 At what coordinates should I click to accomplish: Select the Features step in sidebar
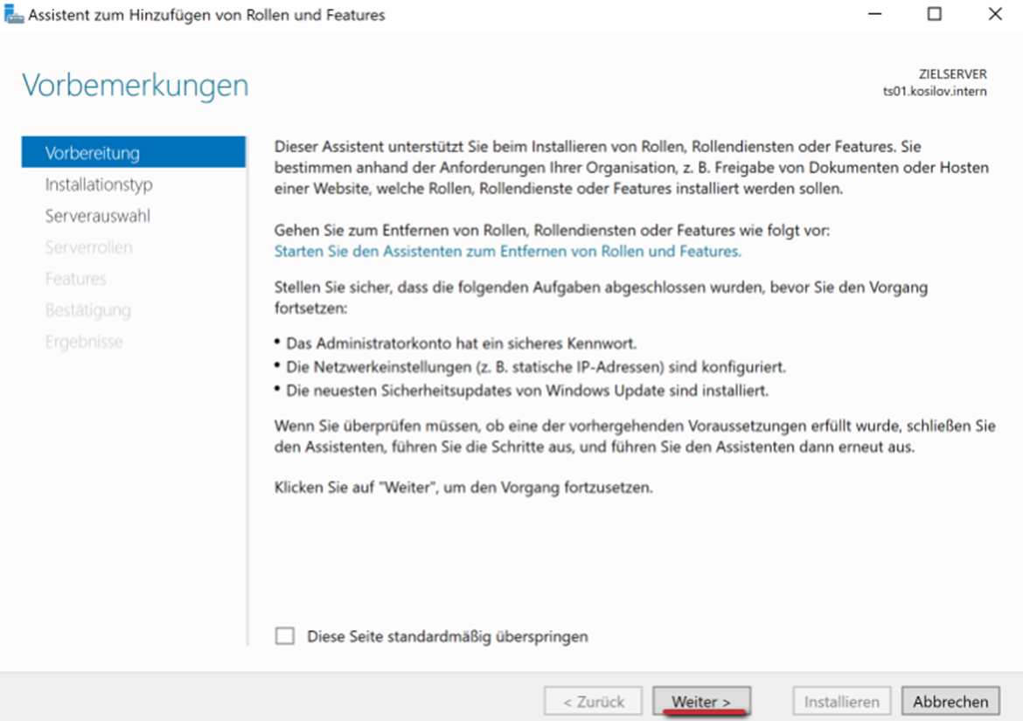(75, 279)
